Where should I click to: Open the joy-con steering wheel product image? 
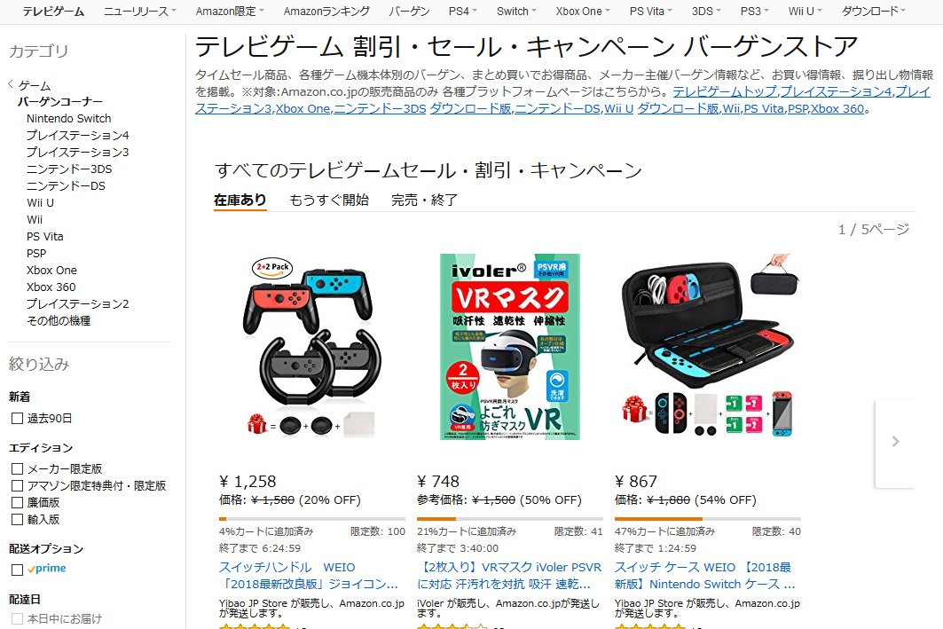point(312,346)
